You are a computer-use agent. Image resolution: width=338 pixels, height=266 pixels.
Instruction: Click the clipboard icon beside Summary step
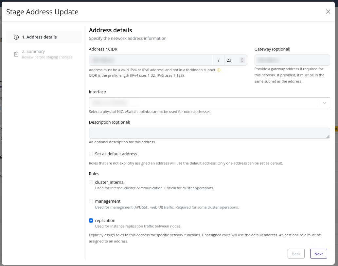[x=16, y=54]
